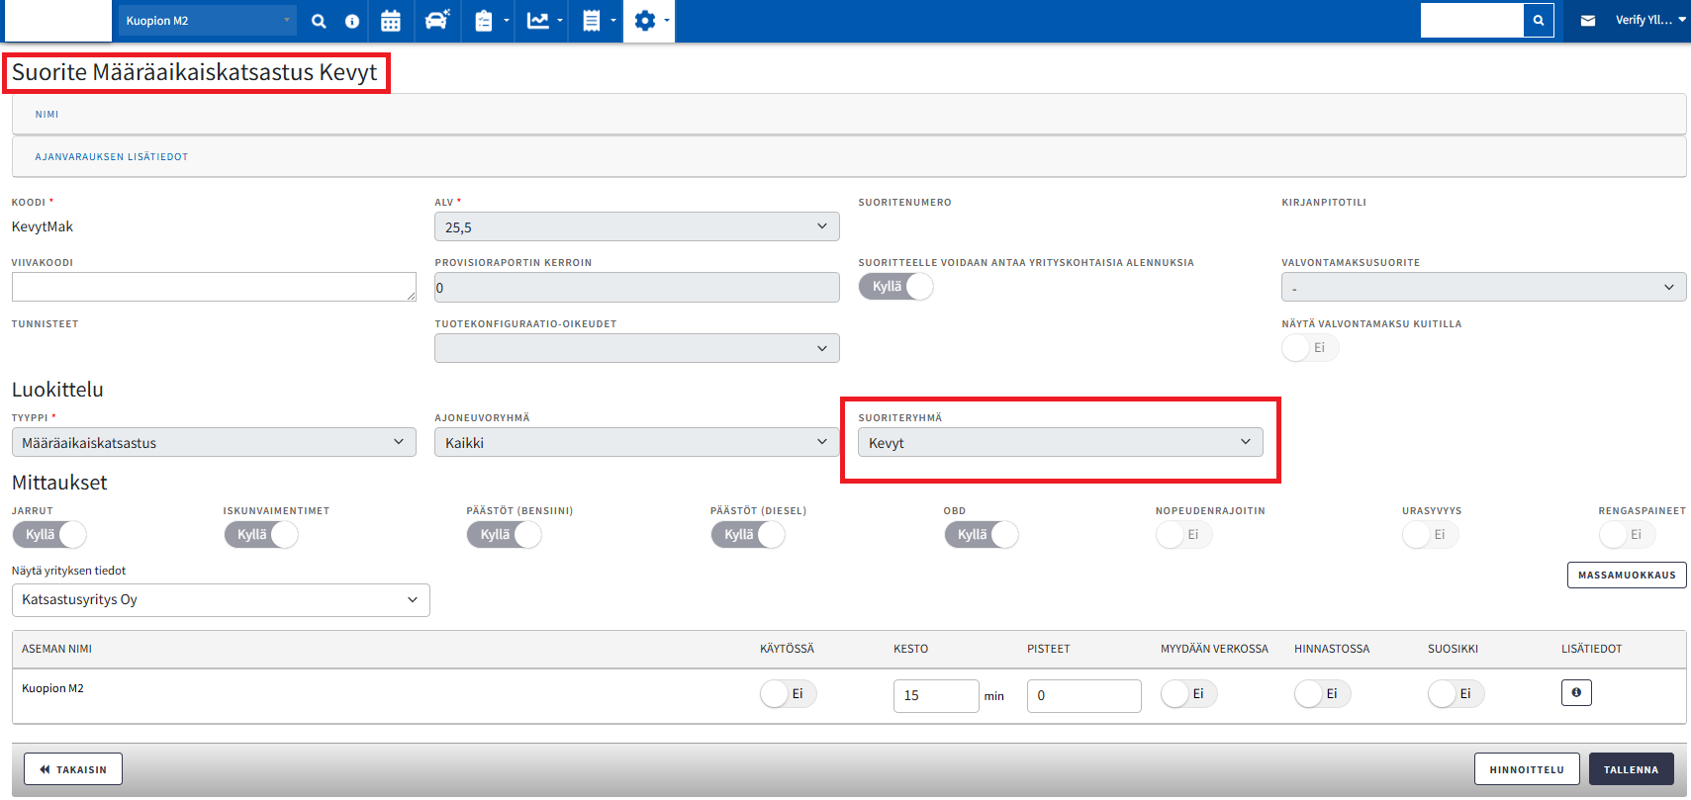Open the receipt list menu icon

click(x=598, y=21)
